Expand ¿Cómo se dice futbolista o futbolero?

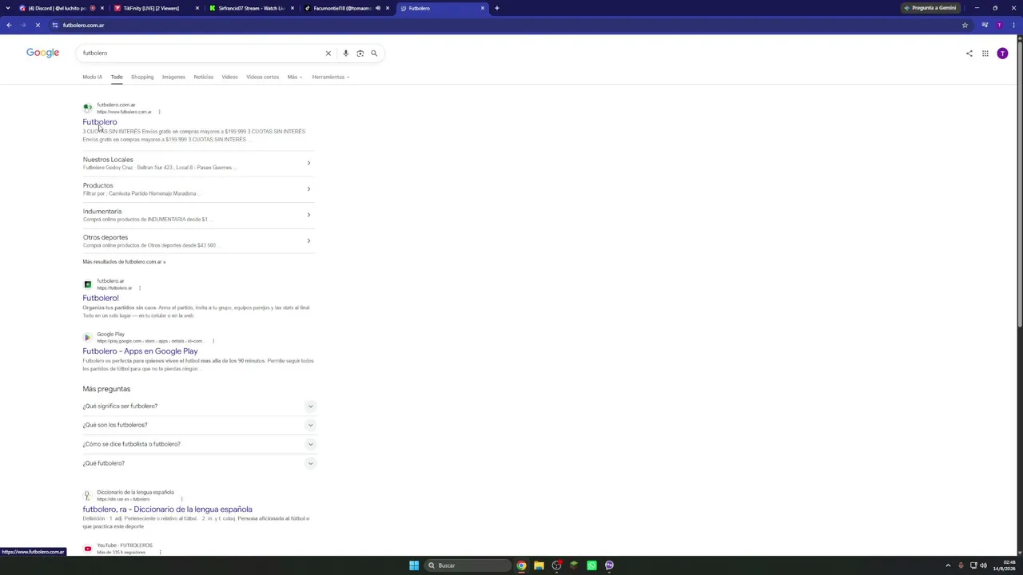(200, 444)
